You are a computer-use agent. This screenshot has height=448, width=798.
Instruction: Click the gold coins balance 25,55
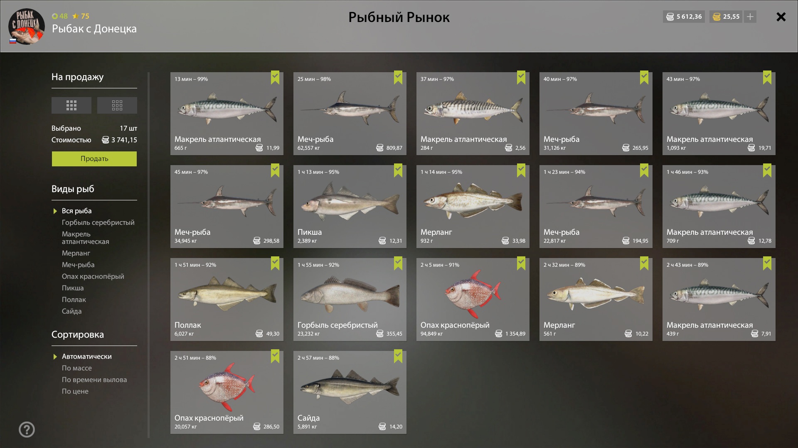coord(726,17)
